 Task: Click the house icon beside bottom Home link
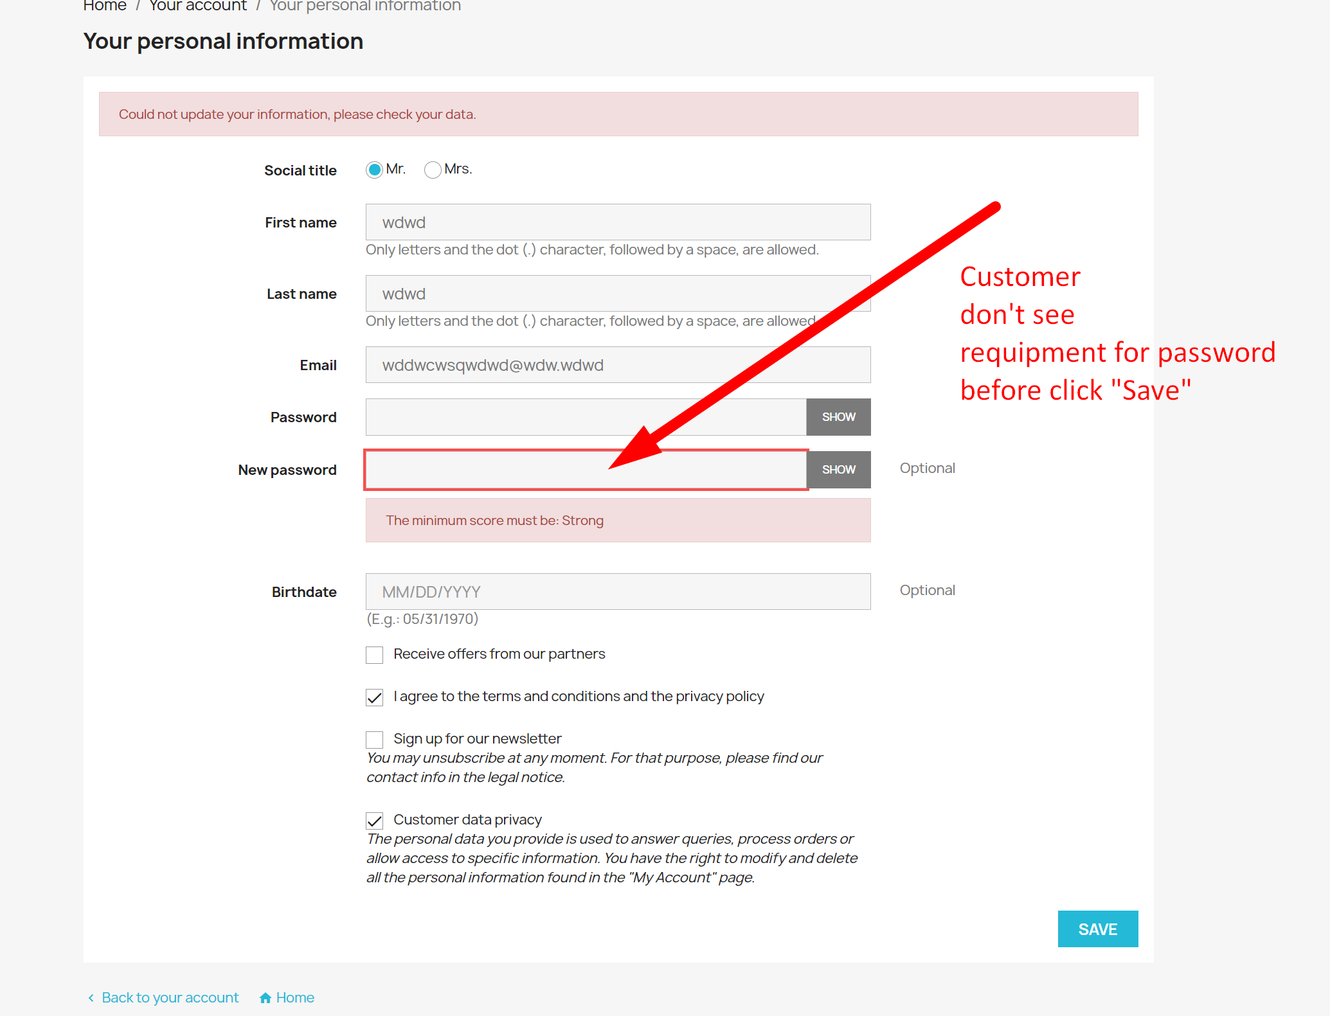click(x=266, y=997)
